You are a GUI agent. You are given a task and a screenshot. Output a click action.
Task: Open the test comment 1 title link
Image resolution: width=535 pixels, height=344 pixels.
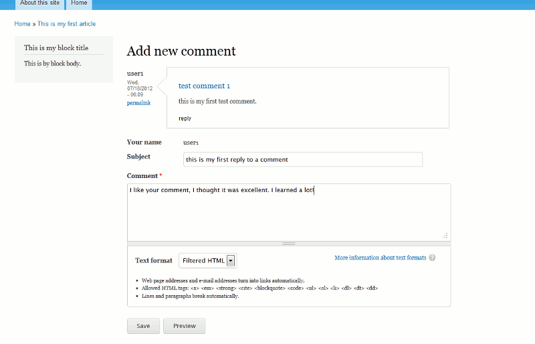[204, 86]
